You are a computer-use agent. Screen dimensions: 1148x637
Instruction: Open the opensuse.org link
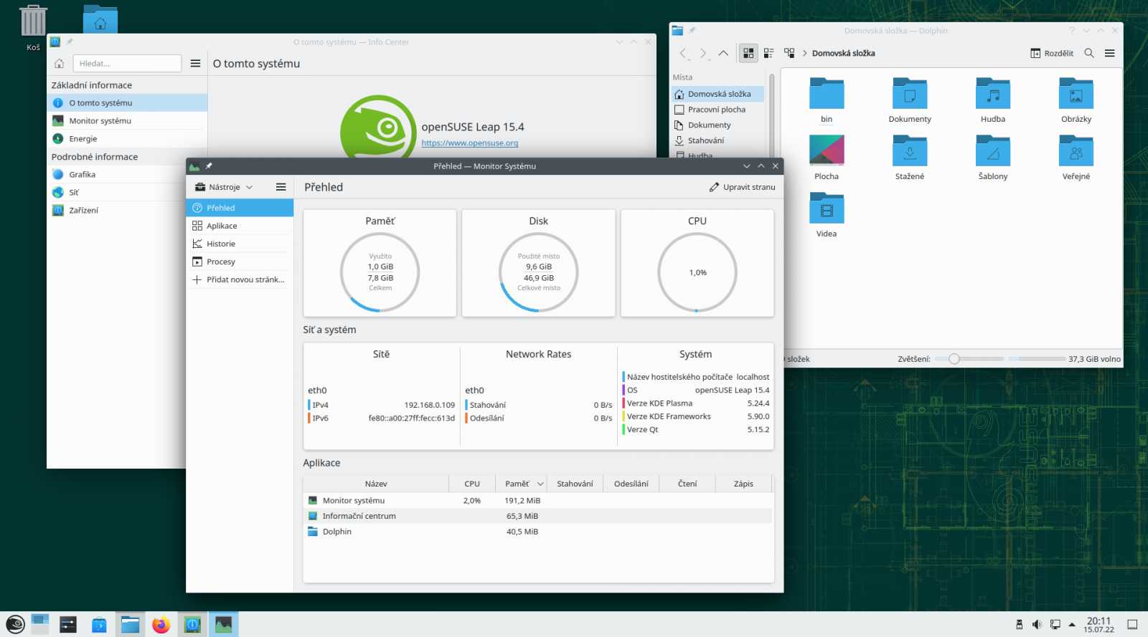point(470,143)
